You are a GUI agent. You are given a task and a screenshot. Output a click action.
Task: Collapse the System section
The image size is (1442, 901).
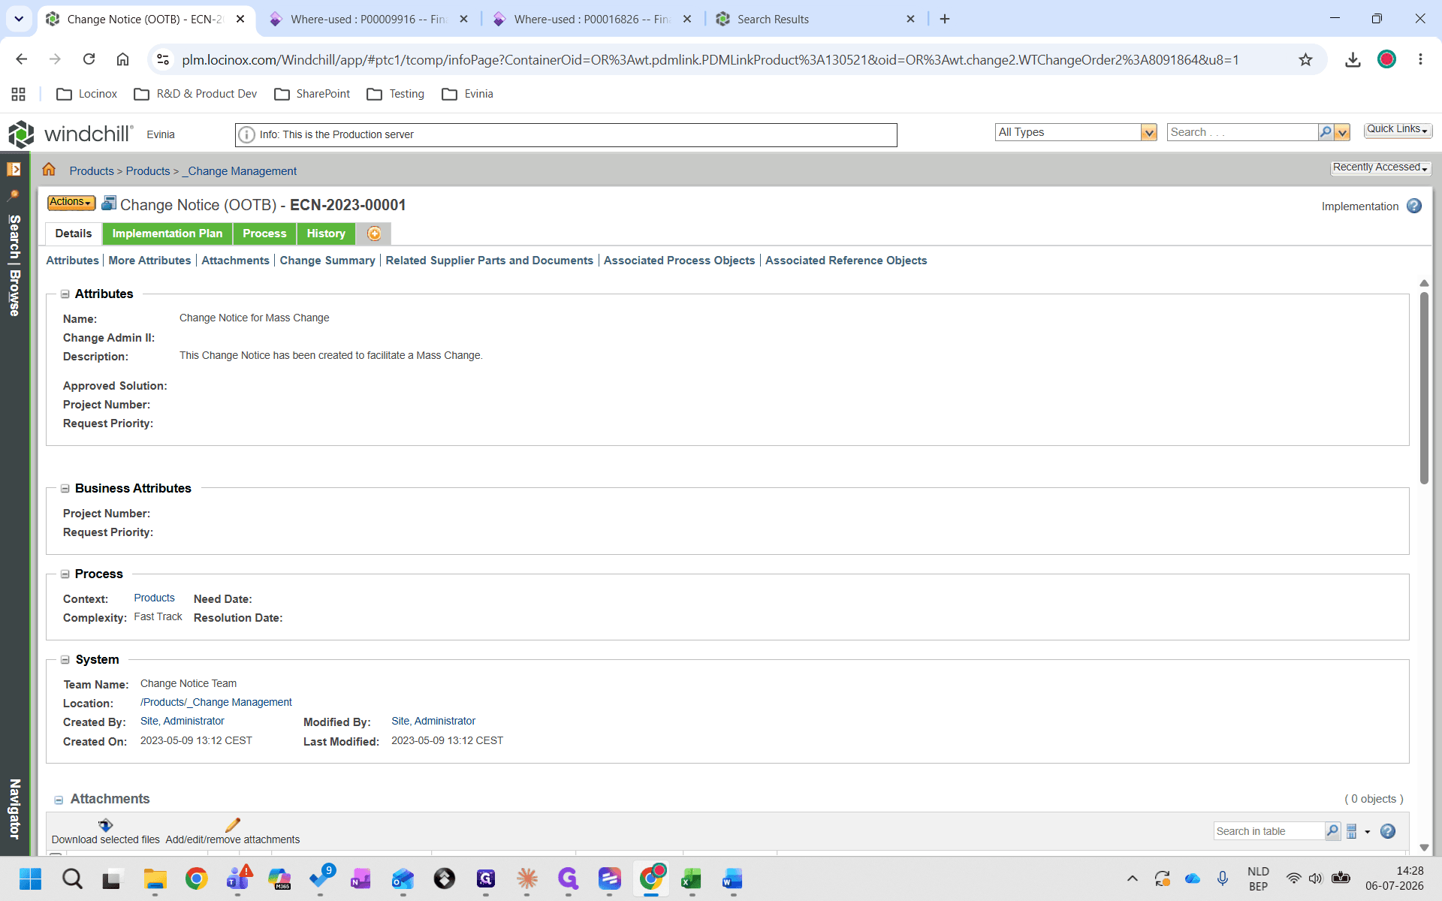pyautogui.click(x=65, y=660)
